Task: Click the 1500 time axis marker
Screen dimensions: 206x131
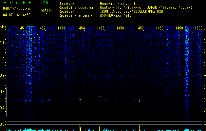Action: (x=198, y=28)
